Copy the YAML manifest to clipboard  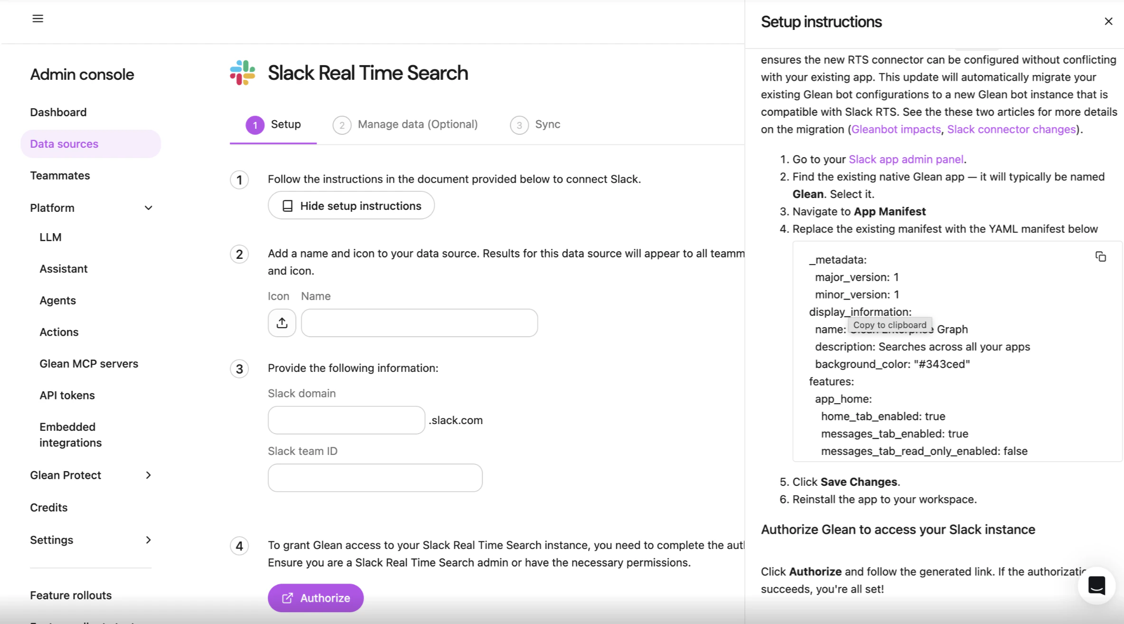pos(1101,256)
